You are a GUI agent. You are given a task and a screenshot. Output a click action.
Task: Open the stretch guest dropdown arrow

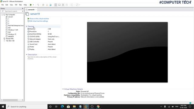pos(79,5)
